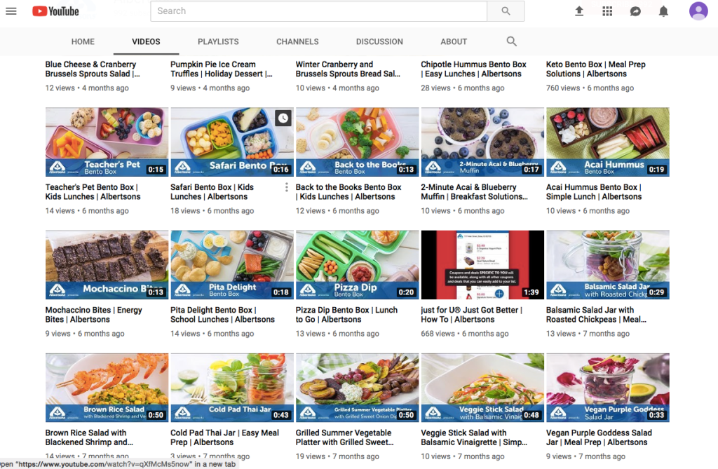Screen dimensions: 718x469
Task: Click the upload video icon
Action: click(579, 11)
